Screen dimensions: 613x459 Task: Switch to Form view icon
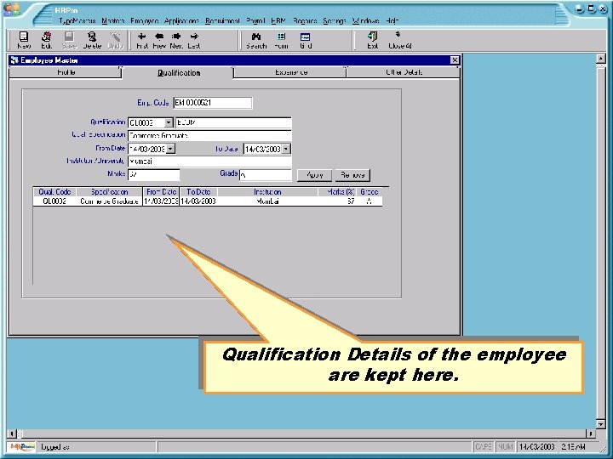[x=281, y=37]
